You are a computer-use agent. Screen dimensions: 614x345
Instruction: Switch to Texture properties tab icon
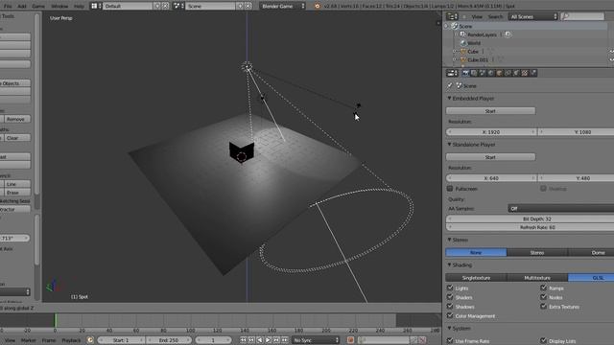525,73
